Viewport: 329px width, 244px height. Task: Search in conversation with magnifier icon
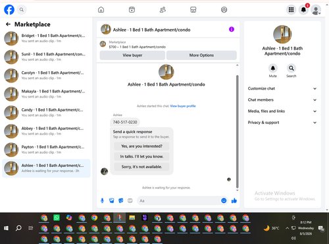(291, 69)
